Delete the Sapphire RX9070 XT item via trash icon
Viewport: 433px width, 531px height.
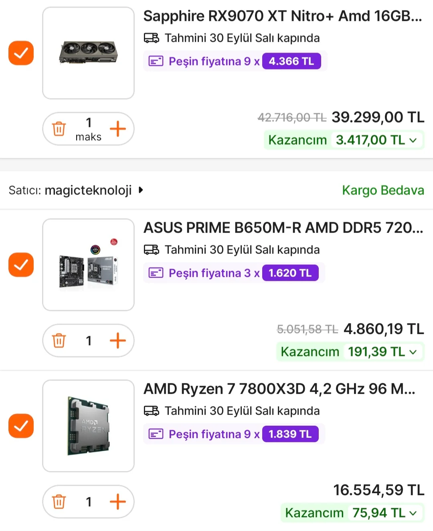click(59, 129)
